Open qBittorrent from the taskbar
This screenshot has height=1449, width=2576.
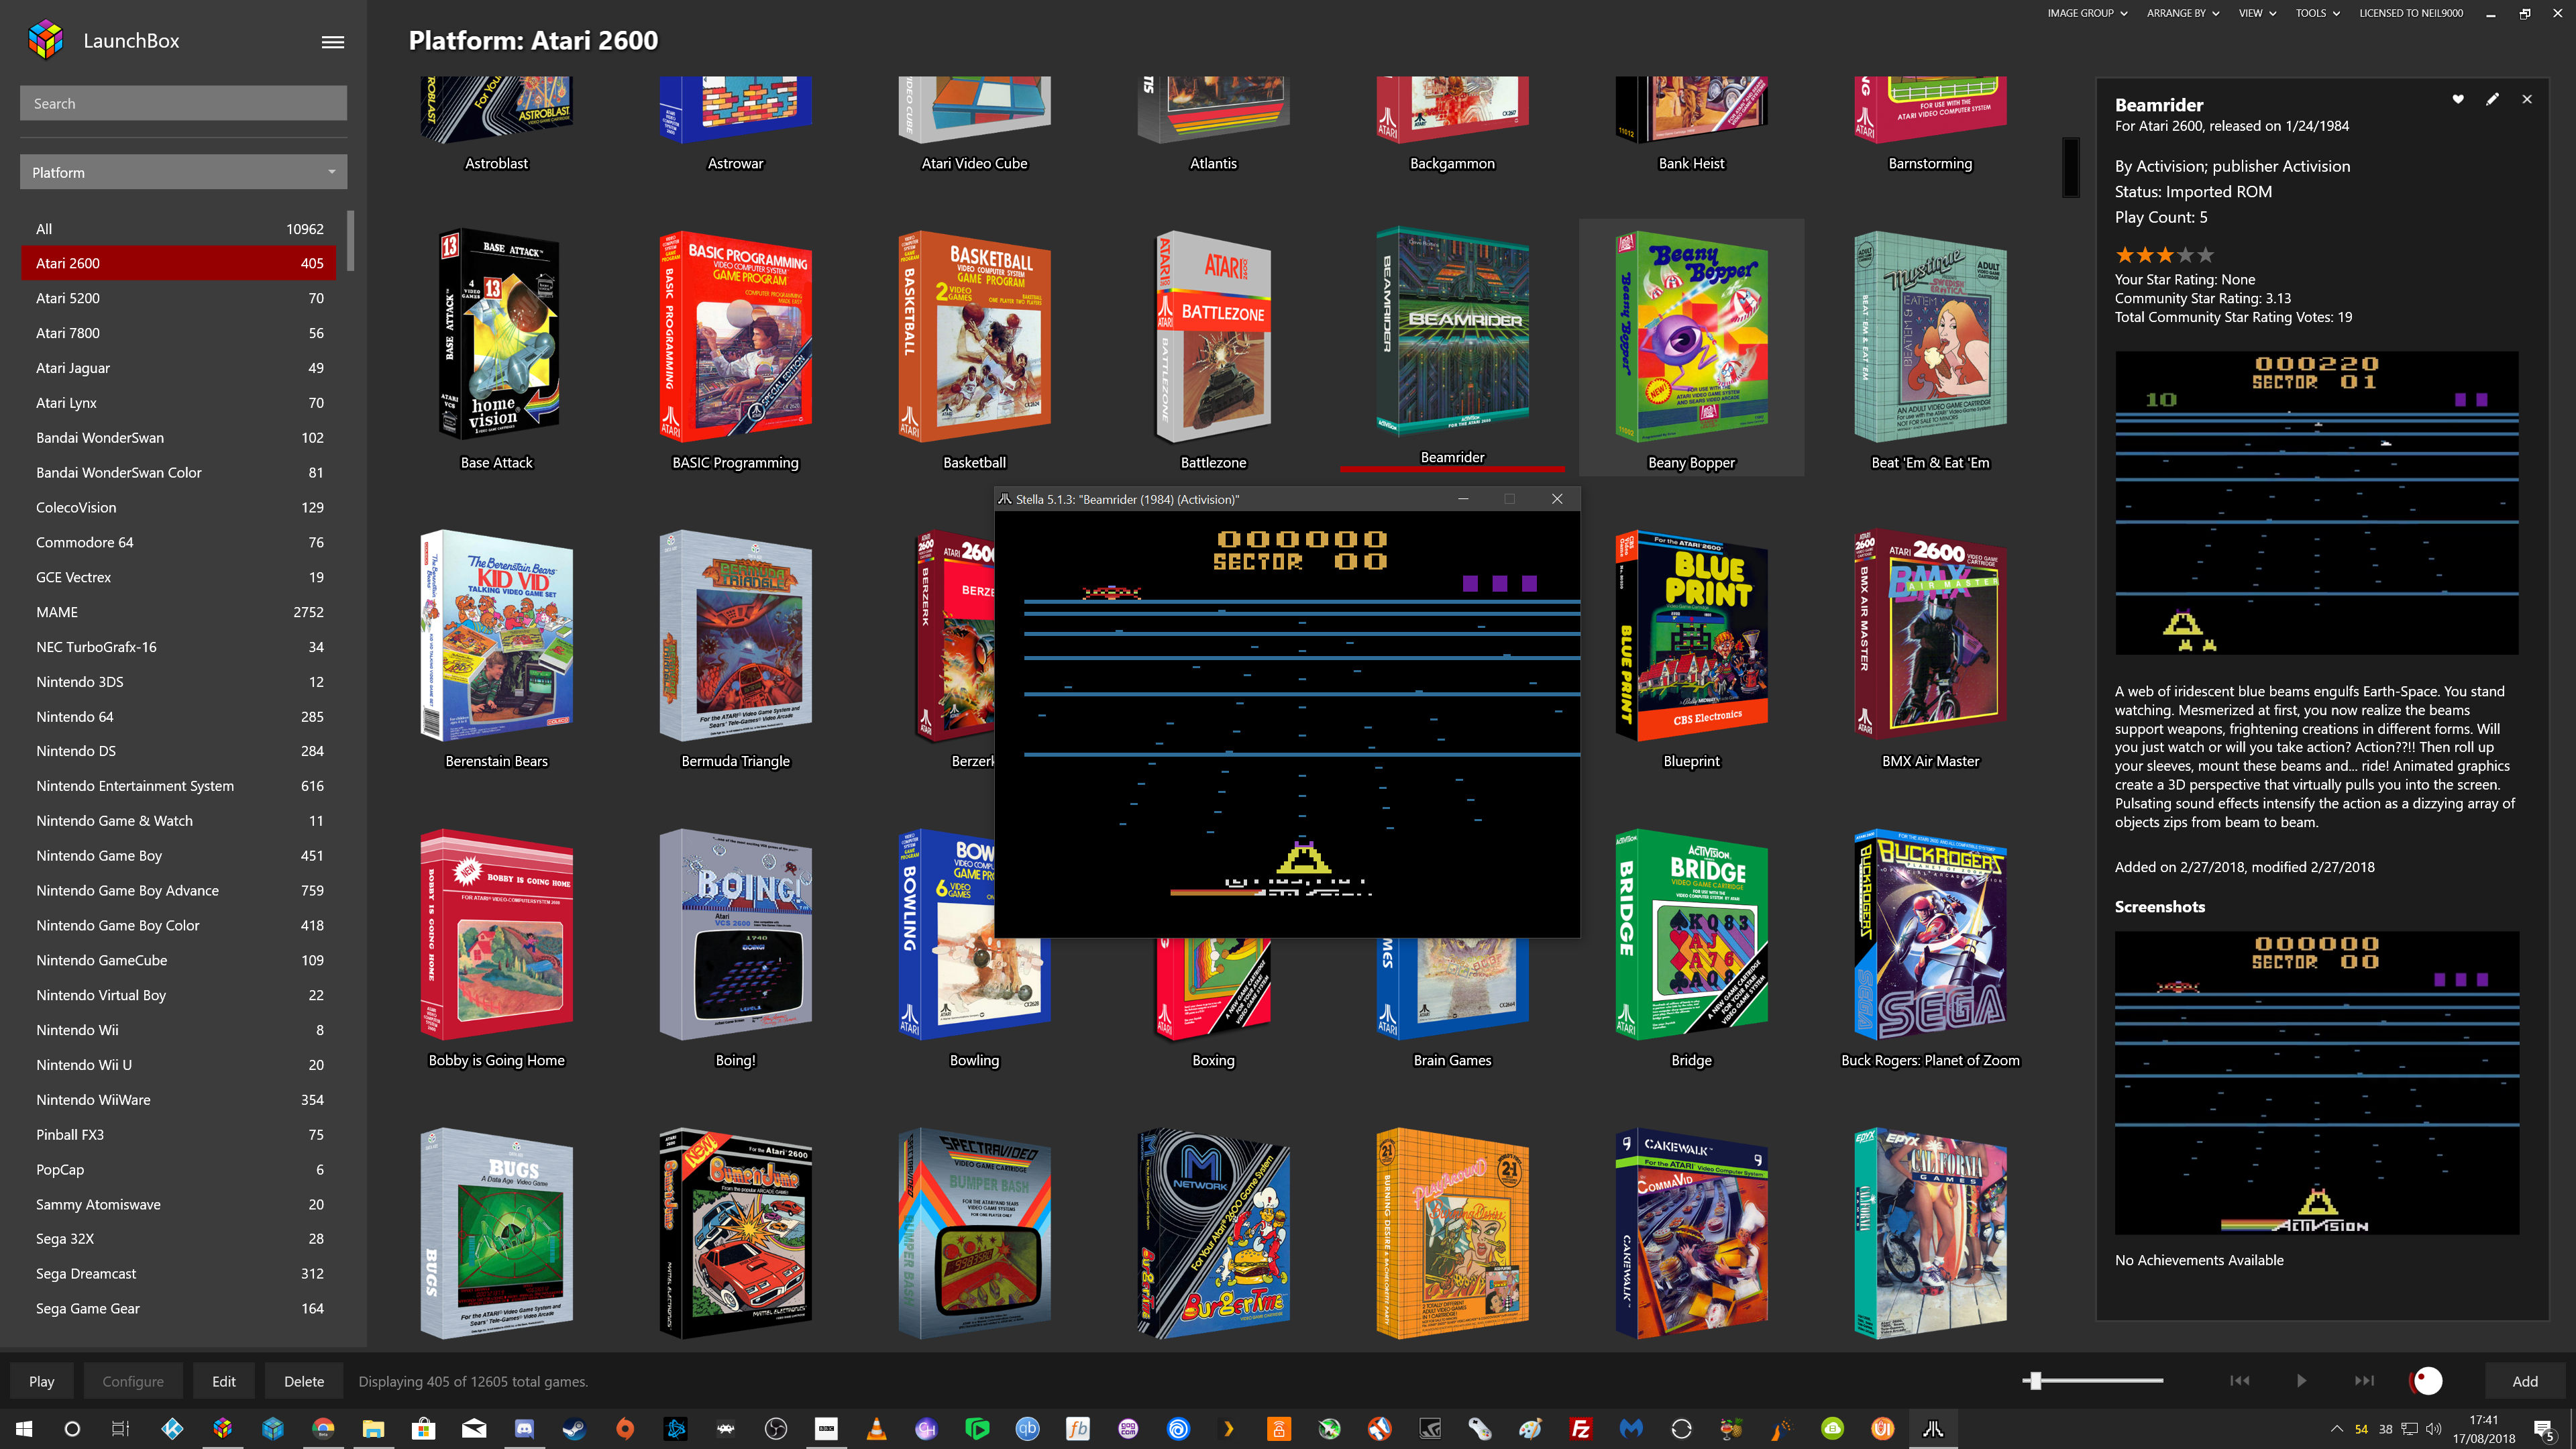pos(1027,1428)
